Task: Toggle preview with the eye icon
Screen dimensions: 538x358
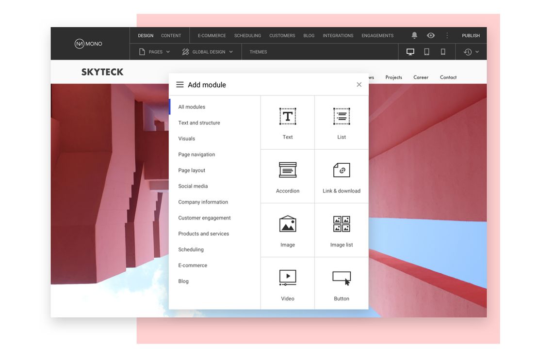Action: 430,35
